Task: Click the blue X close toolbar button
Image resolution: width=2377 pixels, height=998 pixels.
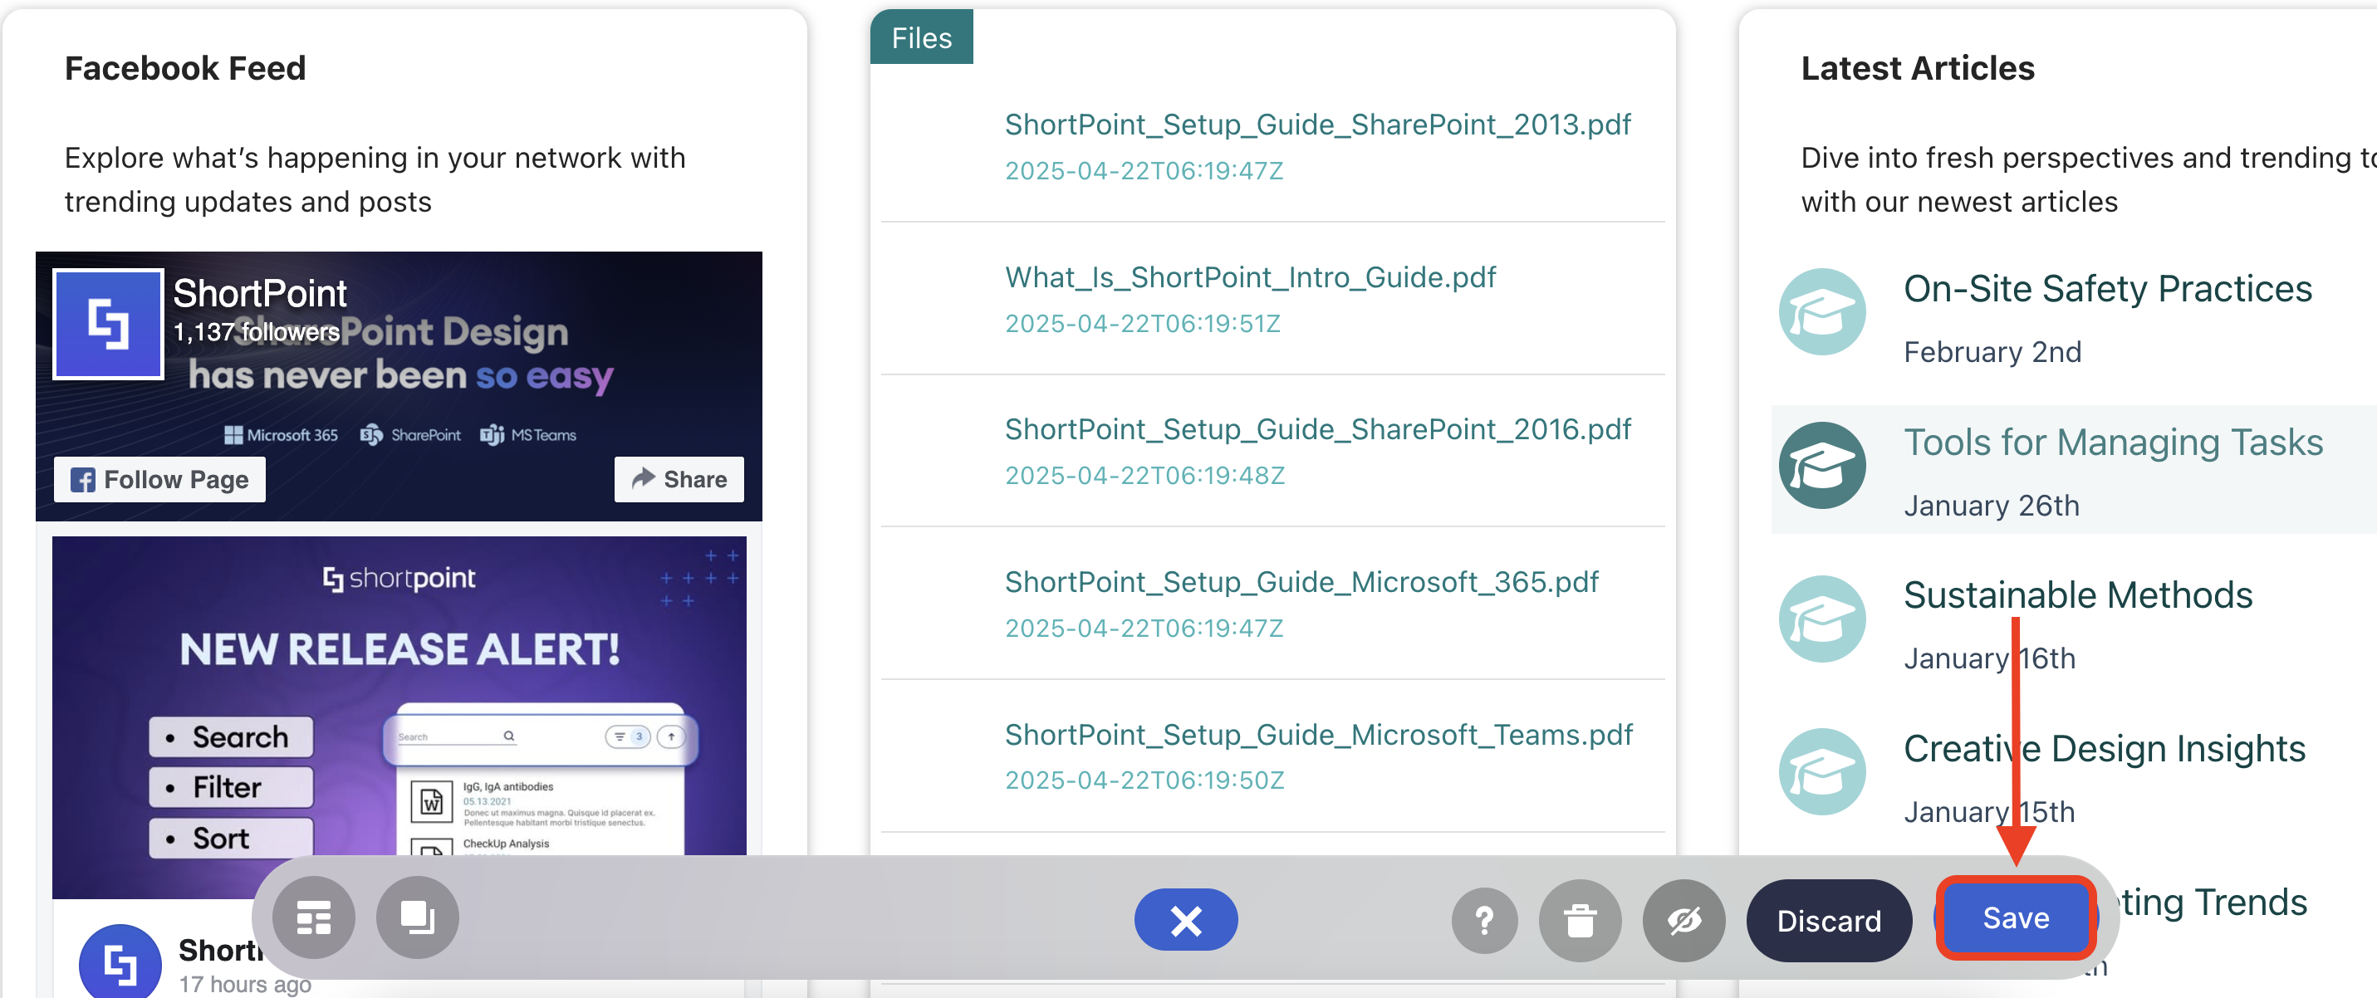Action: 1186,920
